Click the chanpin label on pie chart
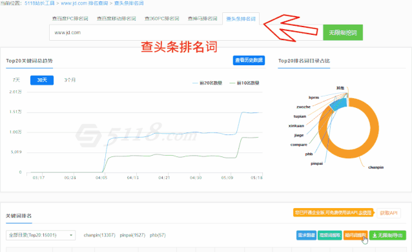 coord(376,167)
